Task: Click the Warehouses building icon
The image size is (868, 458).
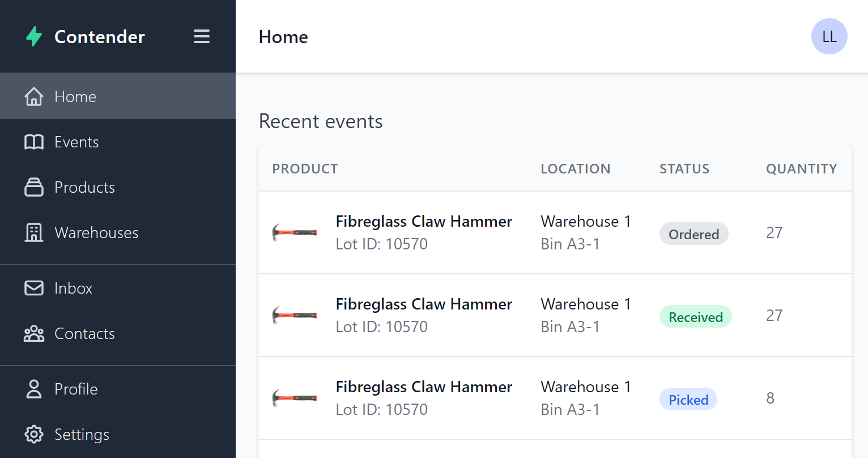Action: point(34,232)
